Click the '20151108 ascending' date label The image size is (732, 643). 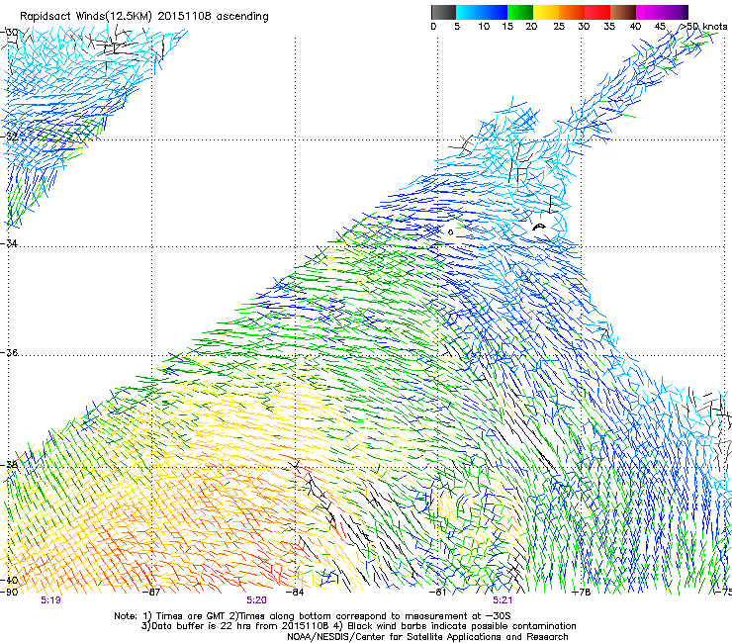214,17
